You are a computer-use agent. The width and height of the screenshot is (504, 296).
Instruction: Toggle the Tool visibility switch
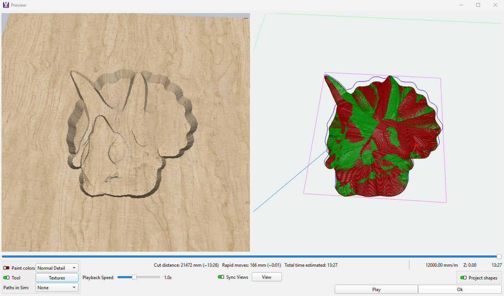tap(6, 278)
